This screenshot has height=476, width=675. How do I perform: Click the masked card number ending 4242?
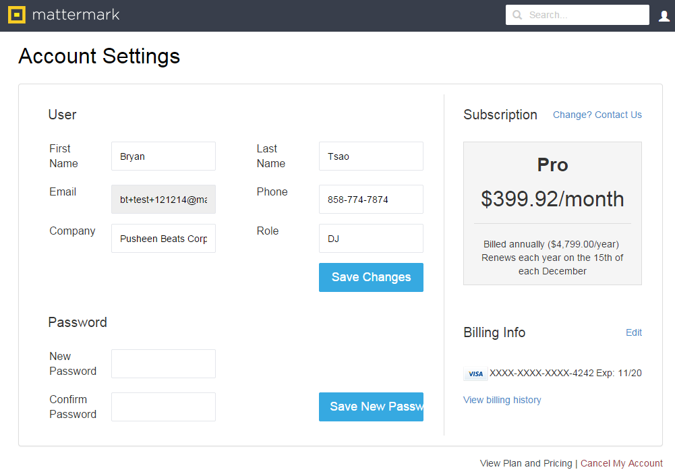click(541, 373)
